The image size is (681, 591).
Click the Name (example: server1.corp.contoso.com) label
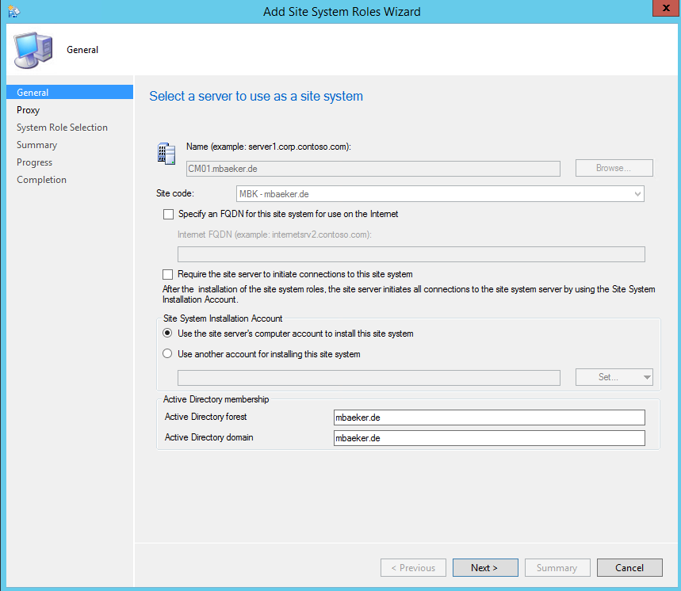click(269, 147)
